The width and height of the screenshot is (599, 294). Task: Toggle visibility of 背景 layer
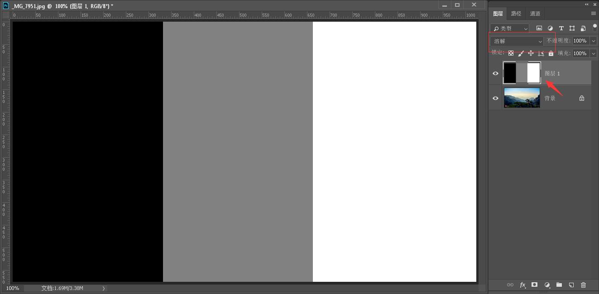pyautogui.click(x=495, y=98)
